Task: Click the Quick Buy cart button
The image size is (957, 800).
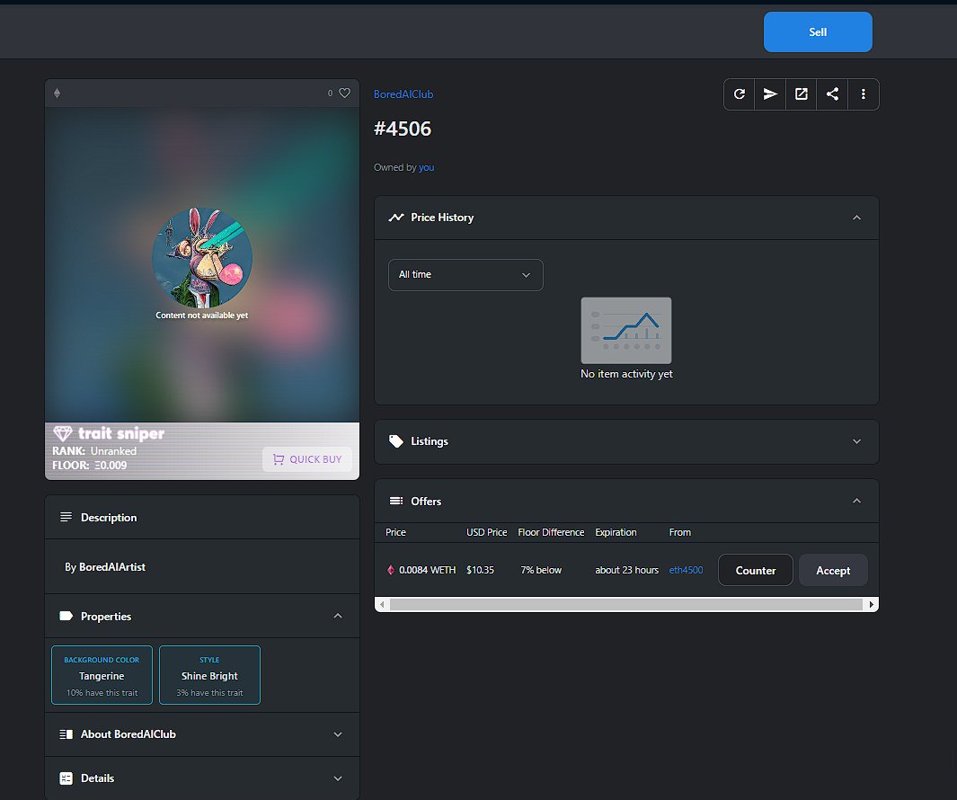Action: pos(307,459)
